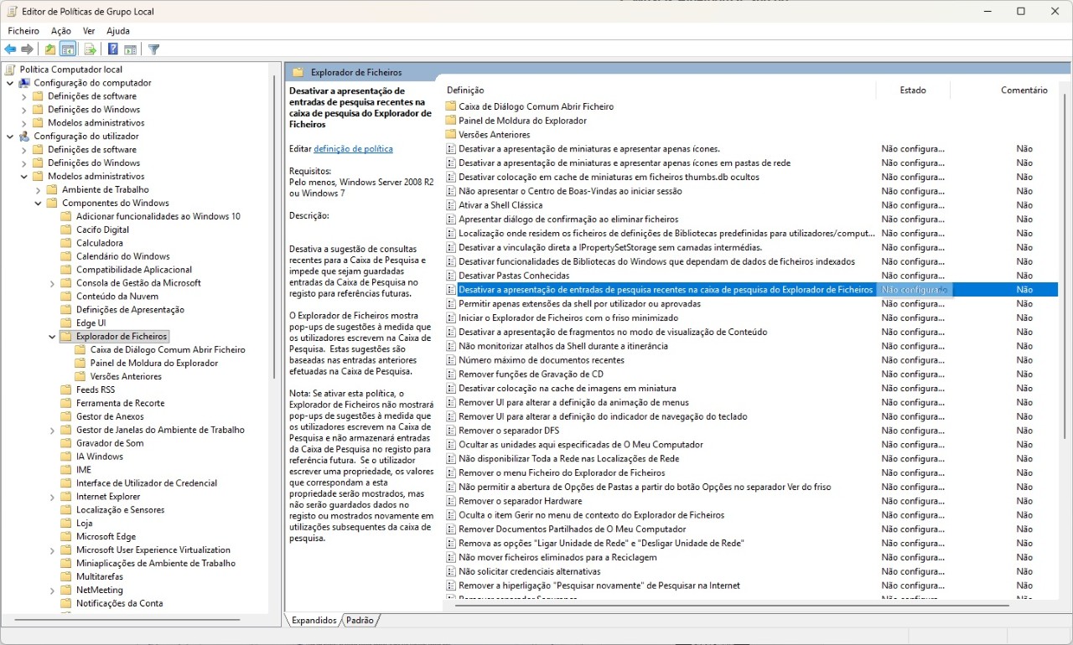Select the 'Ativar a Shell Clássica' policy
Image resolution: width=1073 pixels, height=645 pixels.
coord(500,205)
